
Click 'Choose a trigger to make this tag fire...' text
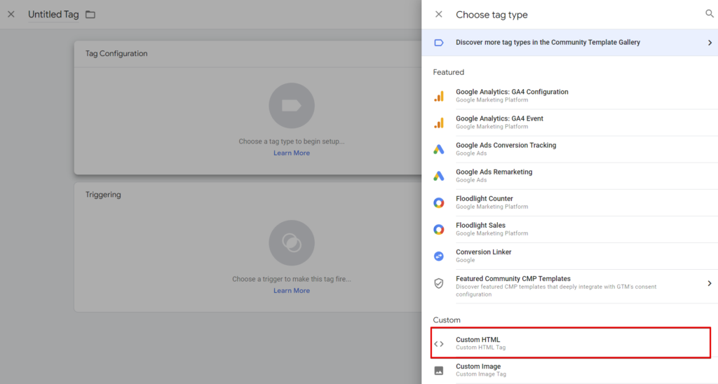click(292, 279)
